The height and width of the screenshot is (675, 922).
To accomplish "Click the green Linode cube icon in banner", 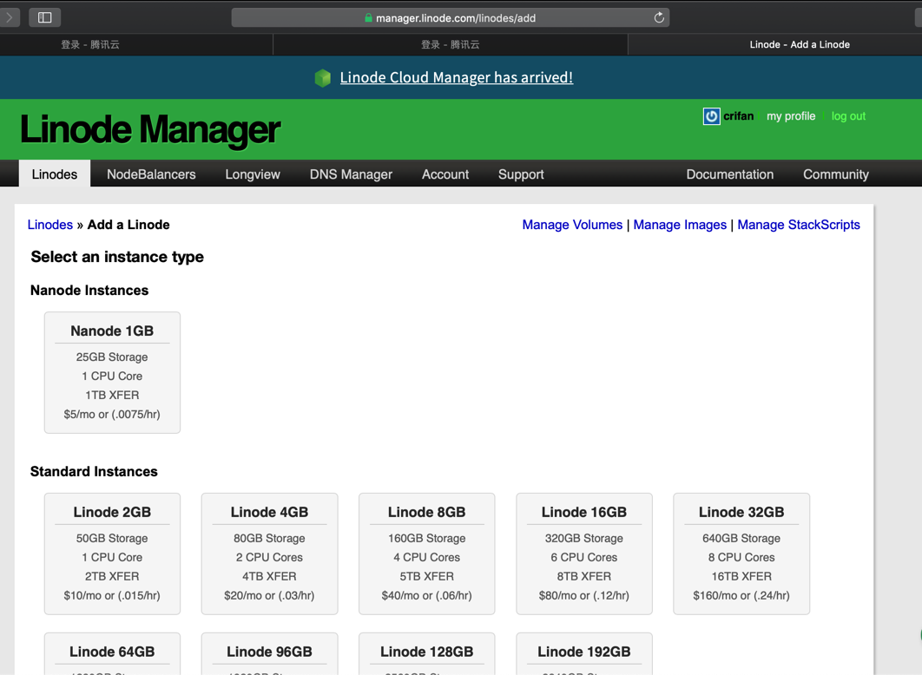I will pyautogui.click(x=323, y=77).
